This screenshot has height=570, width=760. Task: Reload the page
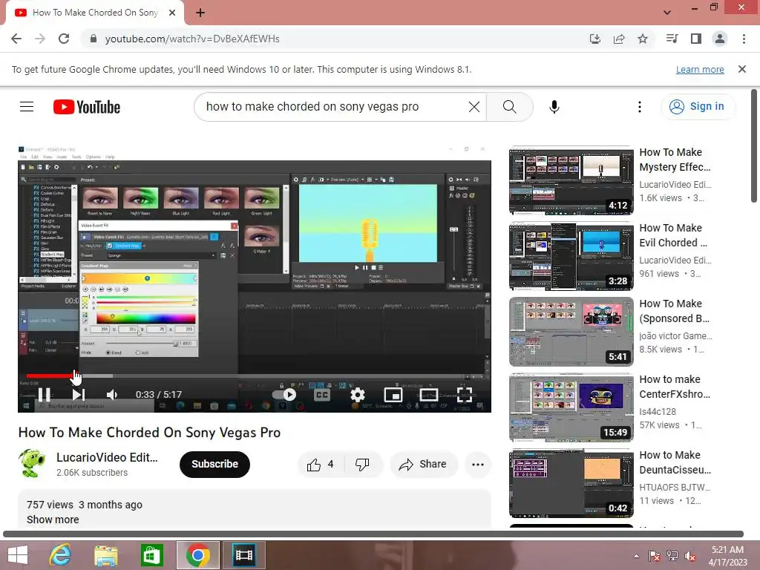click(64, 39)
